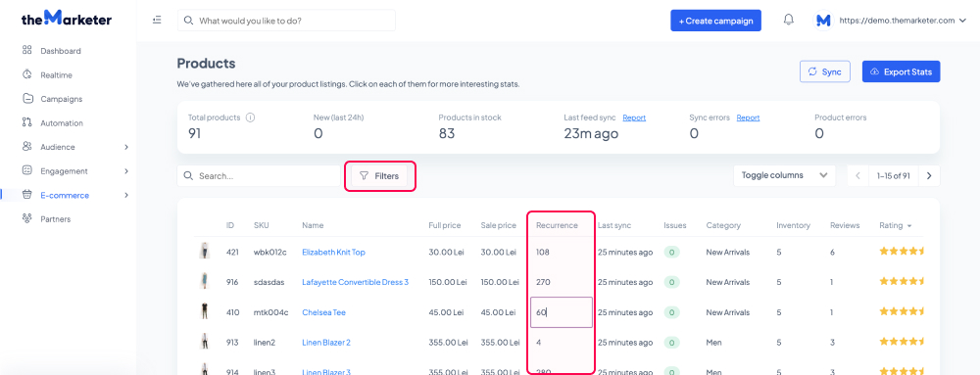Open the Last feed sync Report link
The width and height of the screenshot is (980, 375).
(634, 117)
